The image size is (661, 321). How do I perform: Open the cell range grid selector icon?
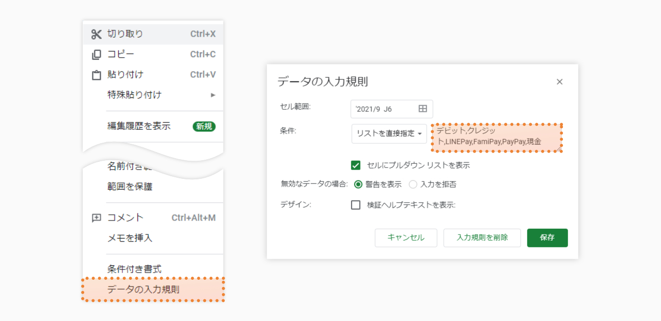point(422,109)
